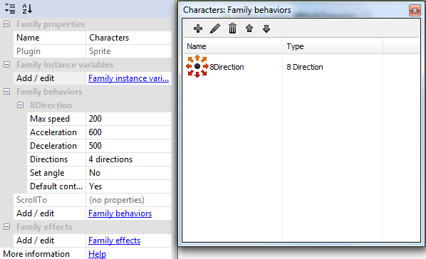The height and width of the screenshot is (259, 426).
Task: Open the Family instance variables link
Action: point(128,78)
